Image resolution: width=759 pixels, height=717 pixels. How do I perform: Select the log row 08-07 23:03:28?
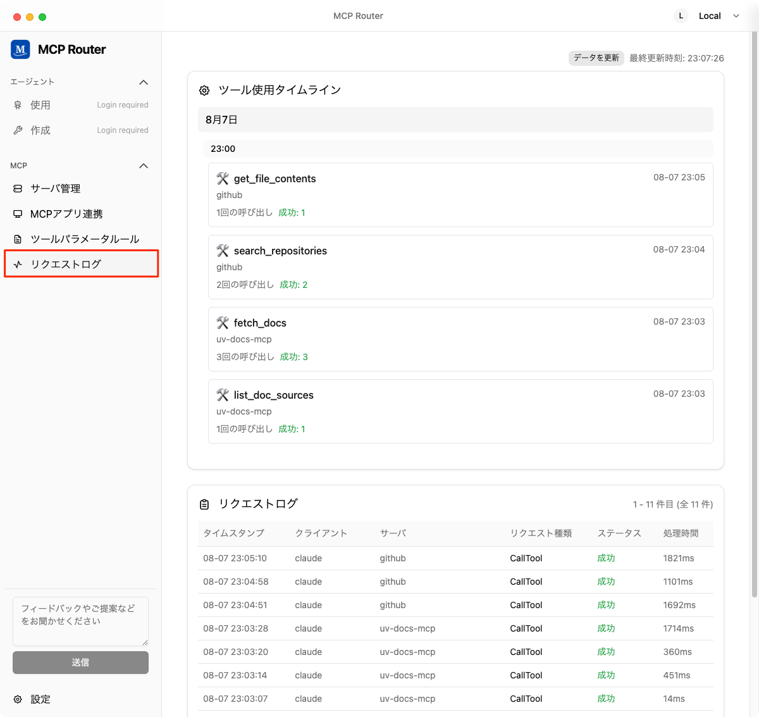(455, 628)
